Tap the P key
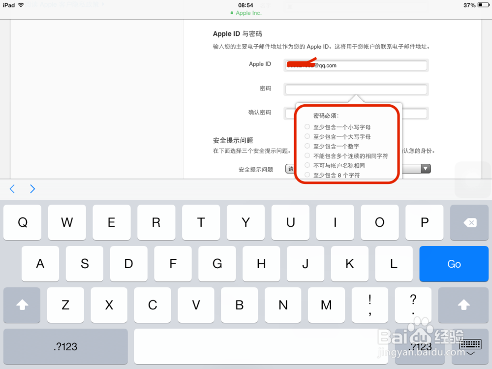 tap(424, 222)
